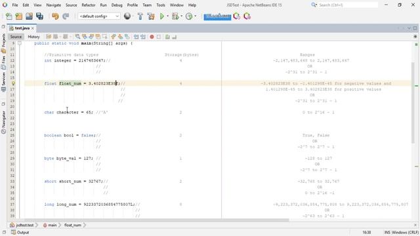
Task: Stop macro recording square icon
Action: tap(159, 37)
